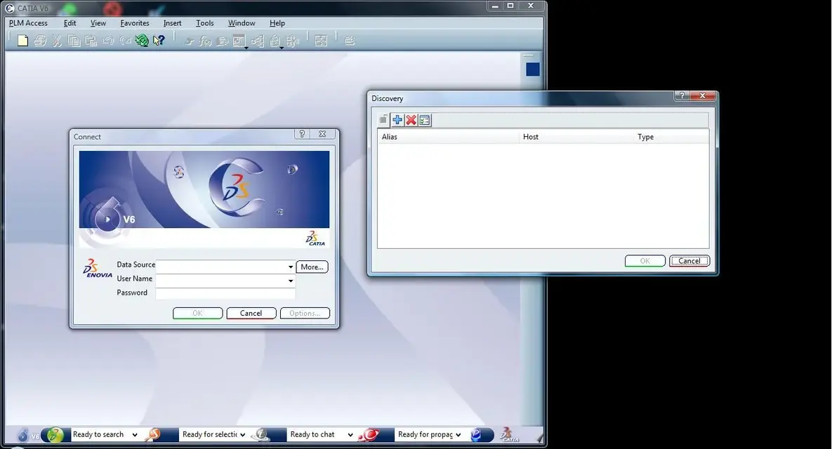Click the Paste toolbar icon

pos(91,41)
